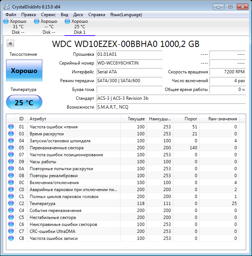Click the Интерфейс field Serial ATA
Screen dimensions: 252x256
pyautogui.click(x=129, y=72)
